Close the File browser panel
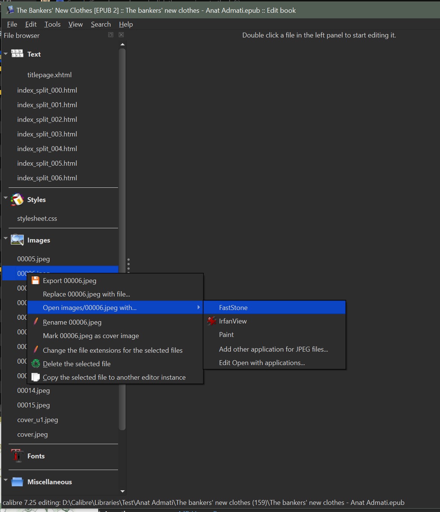This screenshot has width=440, height=512. pos(121,35)
